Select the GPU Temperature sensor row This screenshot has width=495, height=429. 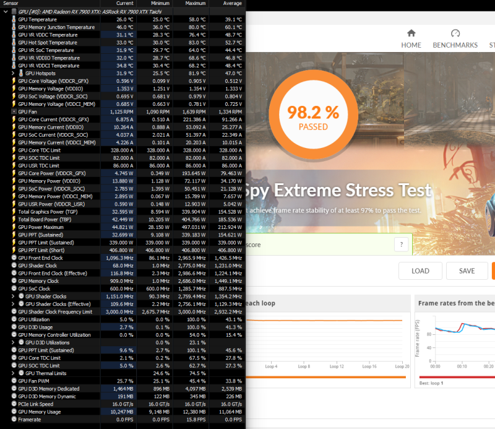123,19
